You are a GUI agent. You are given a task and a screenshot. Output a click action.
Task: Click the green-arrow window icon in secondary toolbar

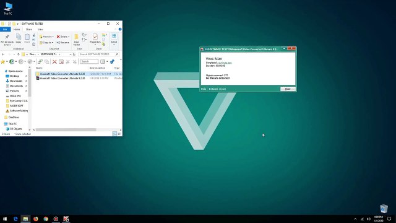[x=40, y=61]
